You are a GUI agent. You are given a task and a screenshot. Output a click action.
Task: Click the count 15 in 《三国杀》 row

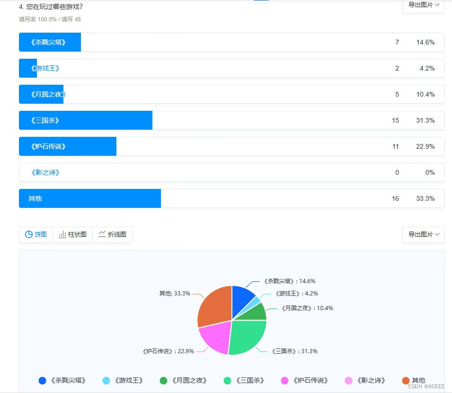pos(396,120)
